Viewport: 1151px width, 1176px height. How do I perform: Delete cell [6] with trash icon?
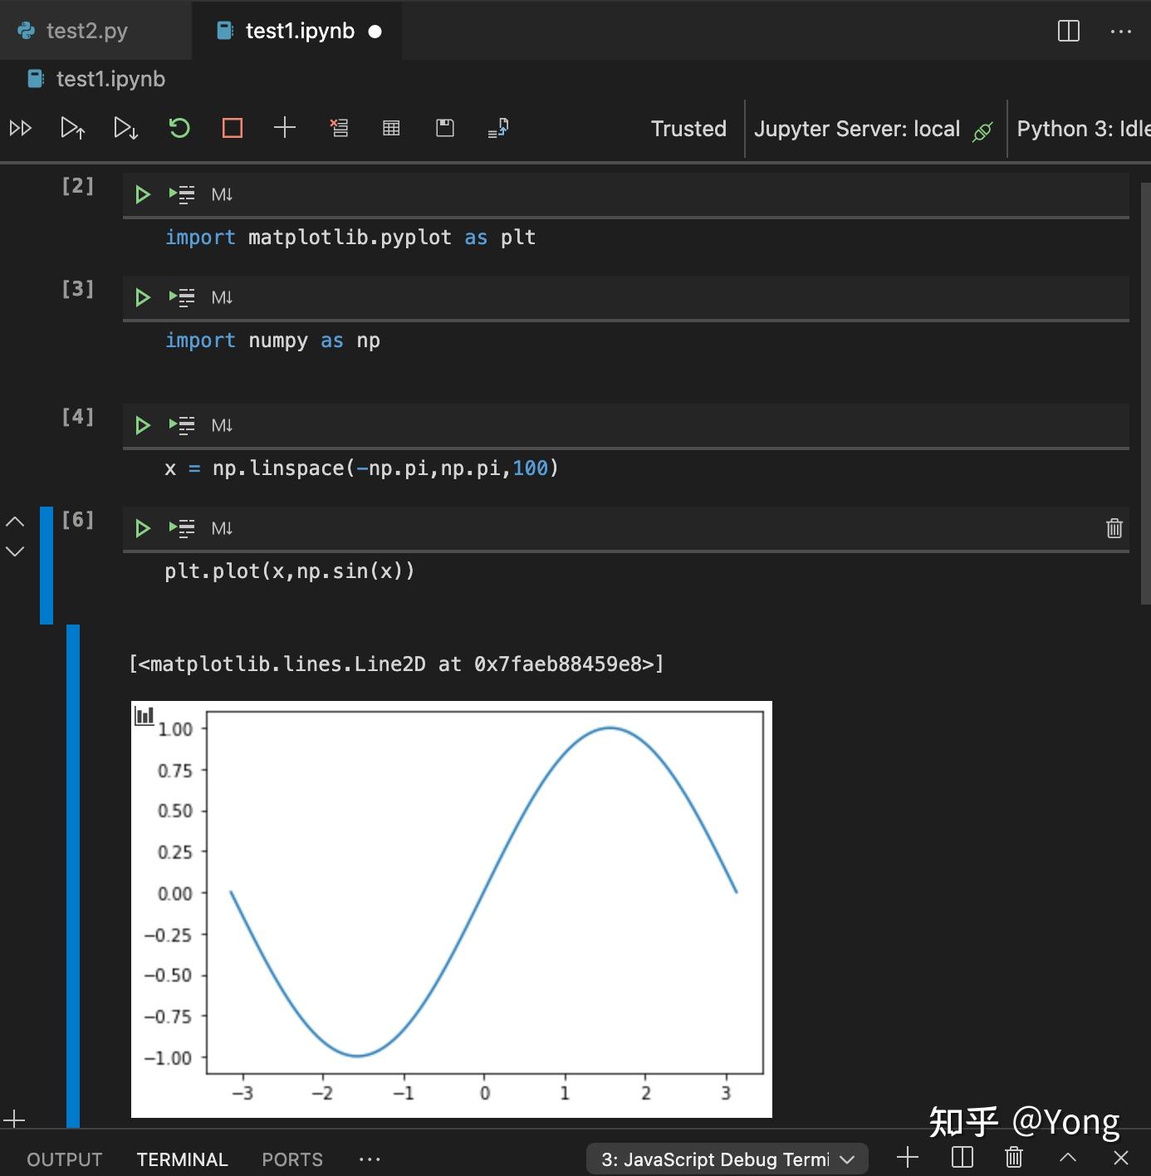click(x=1114, y=528)
